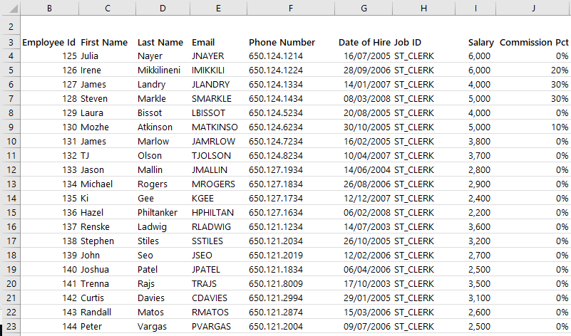The height and width of the screenshot is (336, 571).
Task: Select first name cell Curtis
Action: [108, 298]
